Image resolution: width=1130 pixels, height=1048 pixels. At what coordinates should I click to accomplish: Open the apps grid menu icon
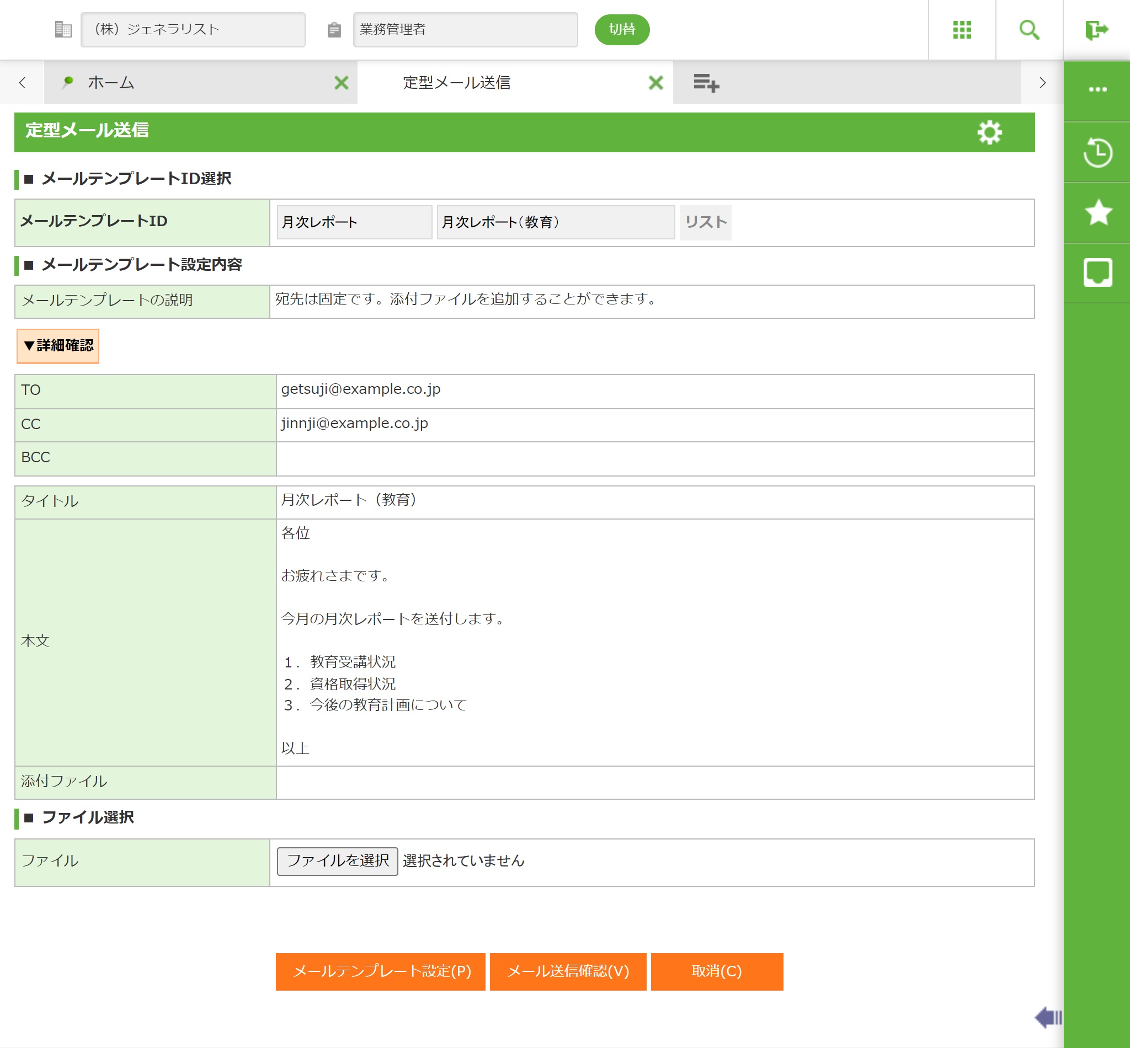[x=962, y=29]
